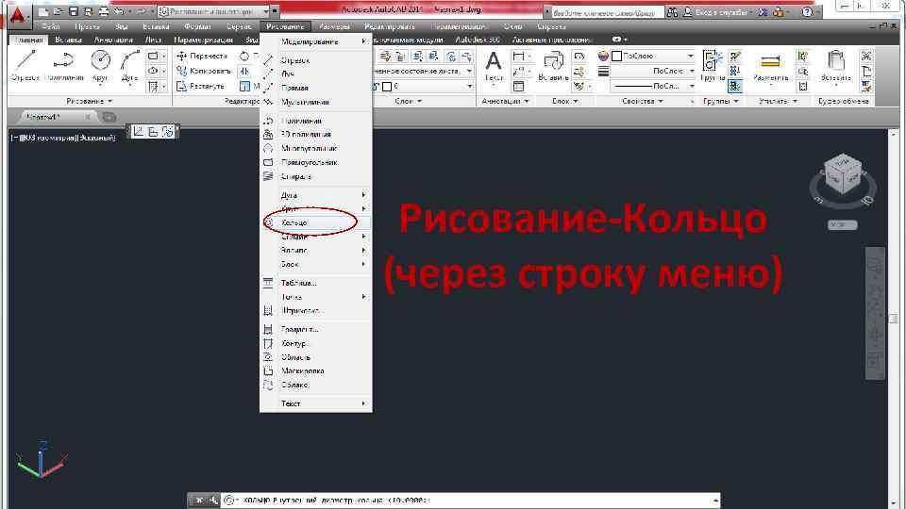Click the keyword search input field
This screenshot has width=906, height=509.
point(607,11)
